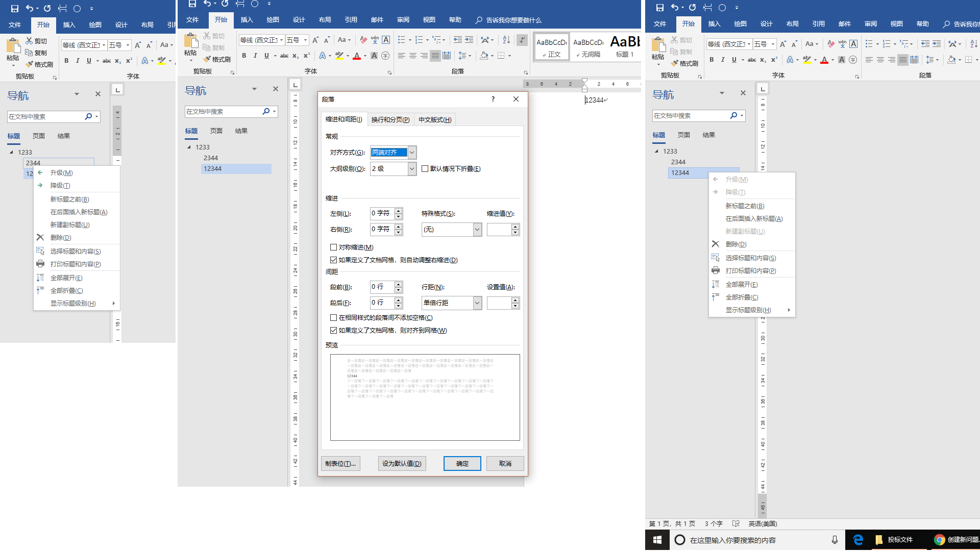Click the red font color button
Image resolution: width=980 pixels, height=551 pixels.
point(357,56)
